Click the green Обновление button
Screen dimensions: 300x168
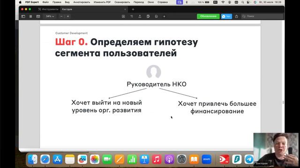[208, 16]
